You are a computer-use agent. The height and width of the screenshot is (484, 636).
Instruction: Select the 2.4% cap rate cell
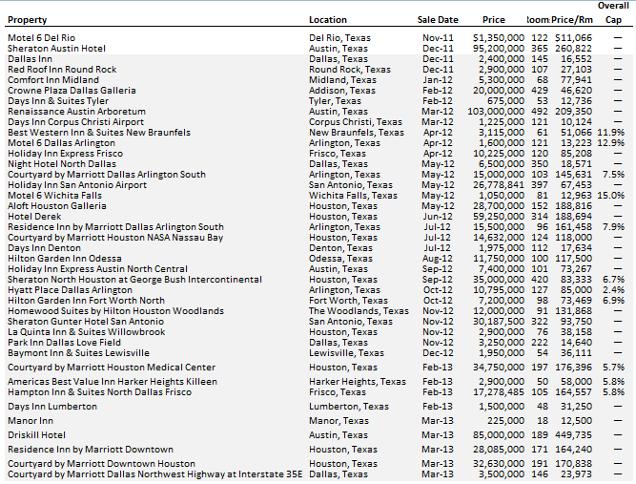(x=613, y=291)
